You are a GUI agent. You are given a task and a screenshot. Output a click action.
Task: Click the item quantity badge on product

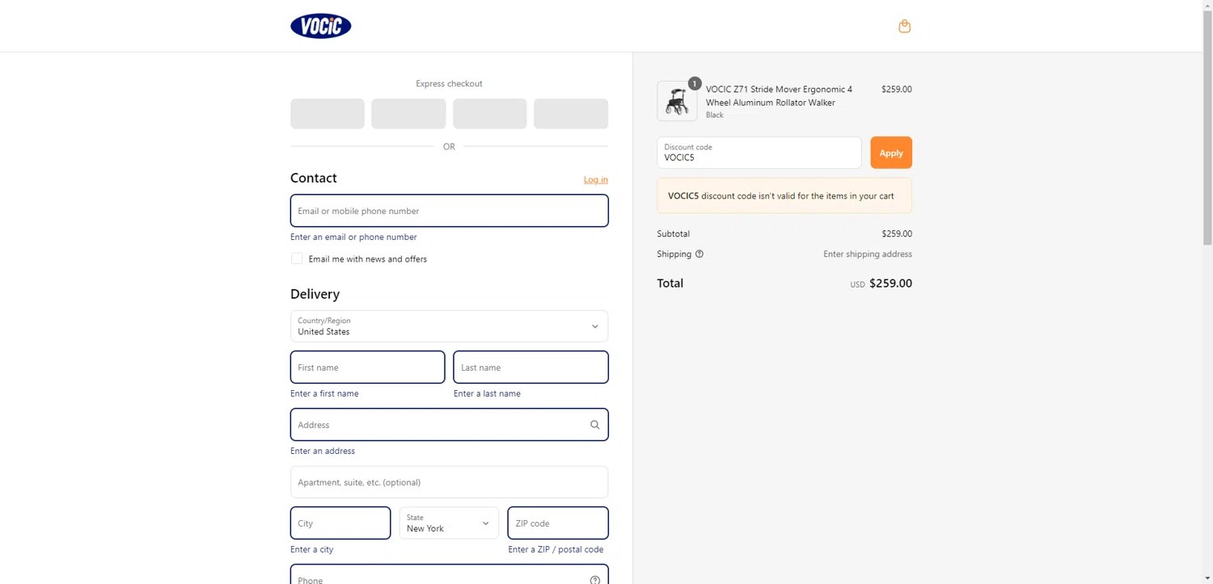coord(694,83)
